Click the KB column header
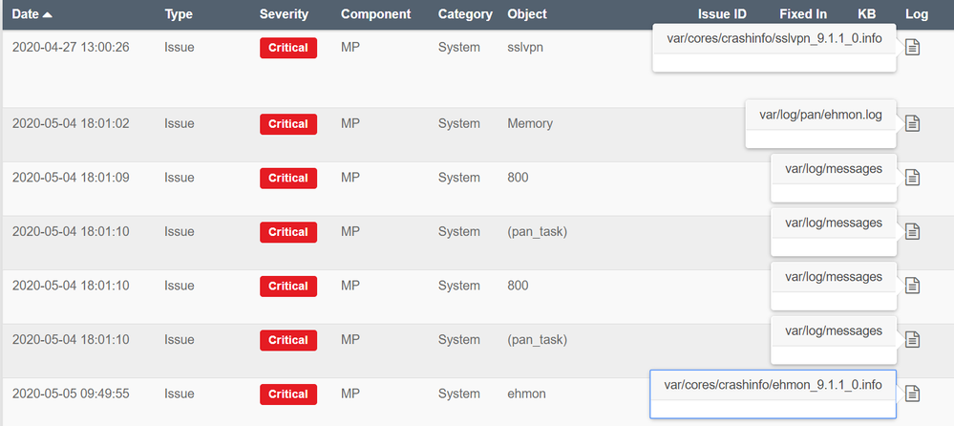This screenshot has width=954, height=426. point(867,14)
